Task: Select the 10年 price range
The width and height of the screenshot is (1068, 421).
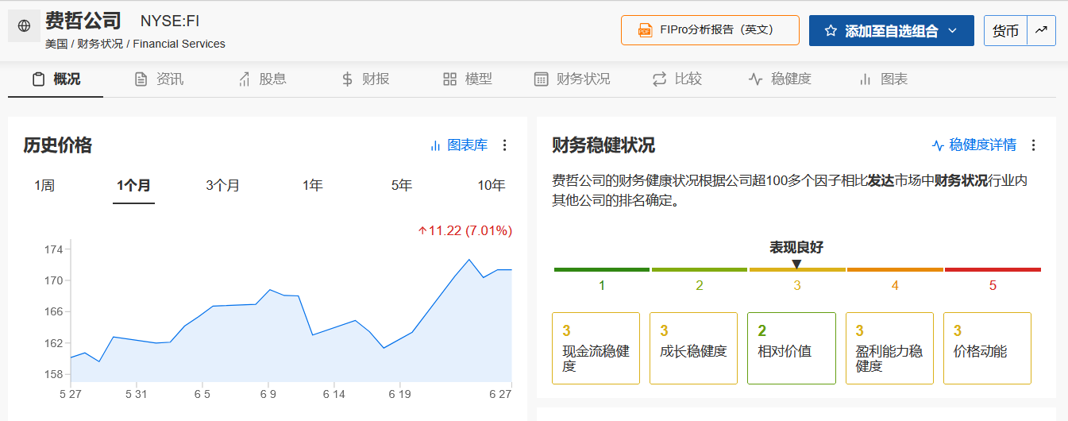Action: click(492, 186)
